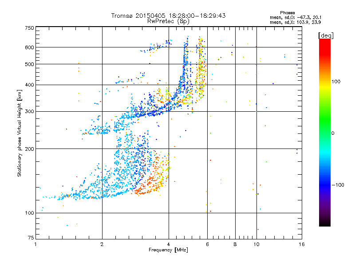Click y-axis tick label '600'

(x=29, y=47)
